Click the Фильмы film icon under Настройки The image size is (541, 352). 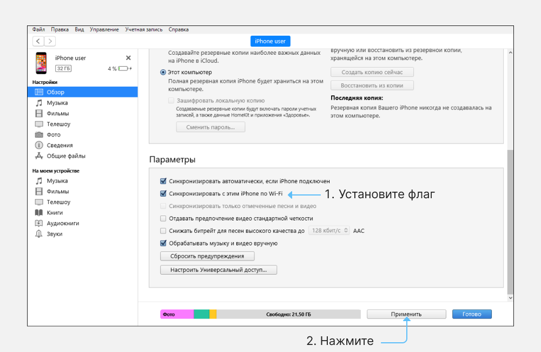[x=39, y=113]
